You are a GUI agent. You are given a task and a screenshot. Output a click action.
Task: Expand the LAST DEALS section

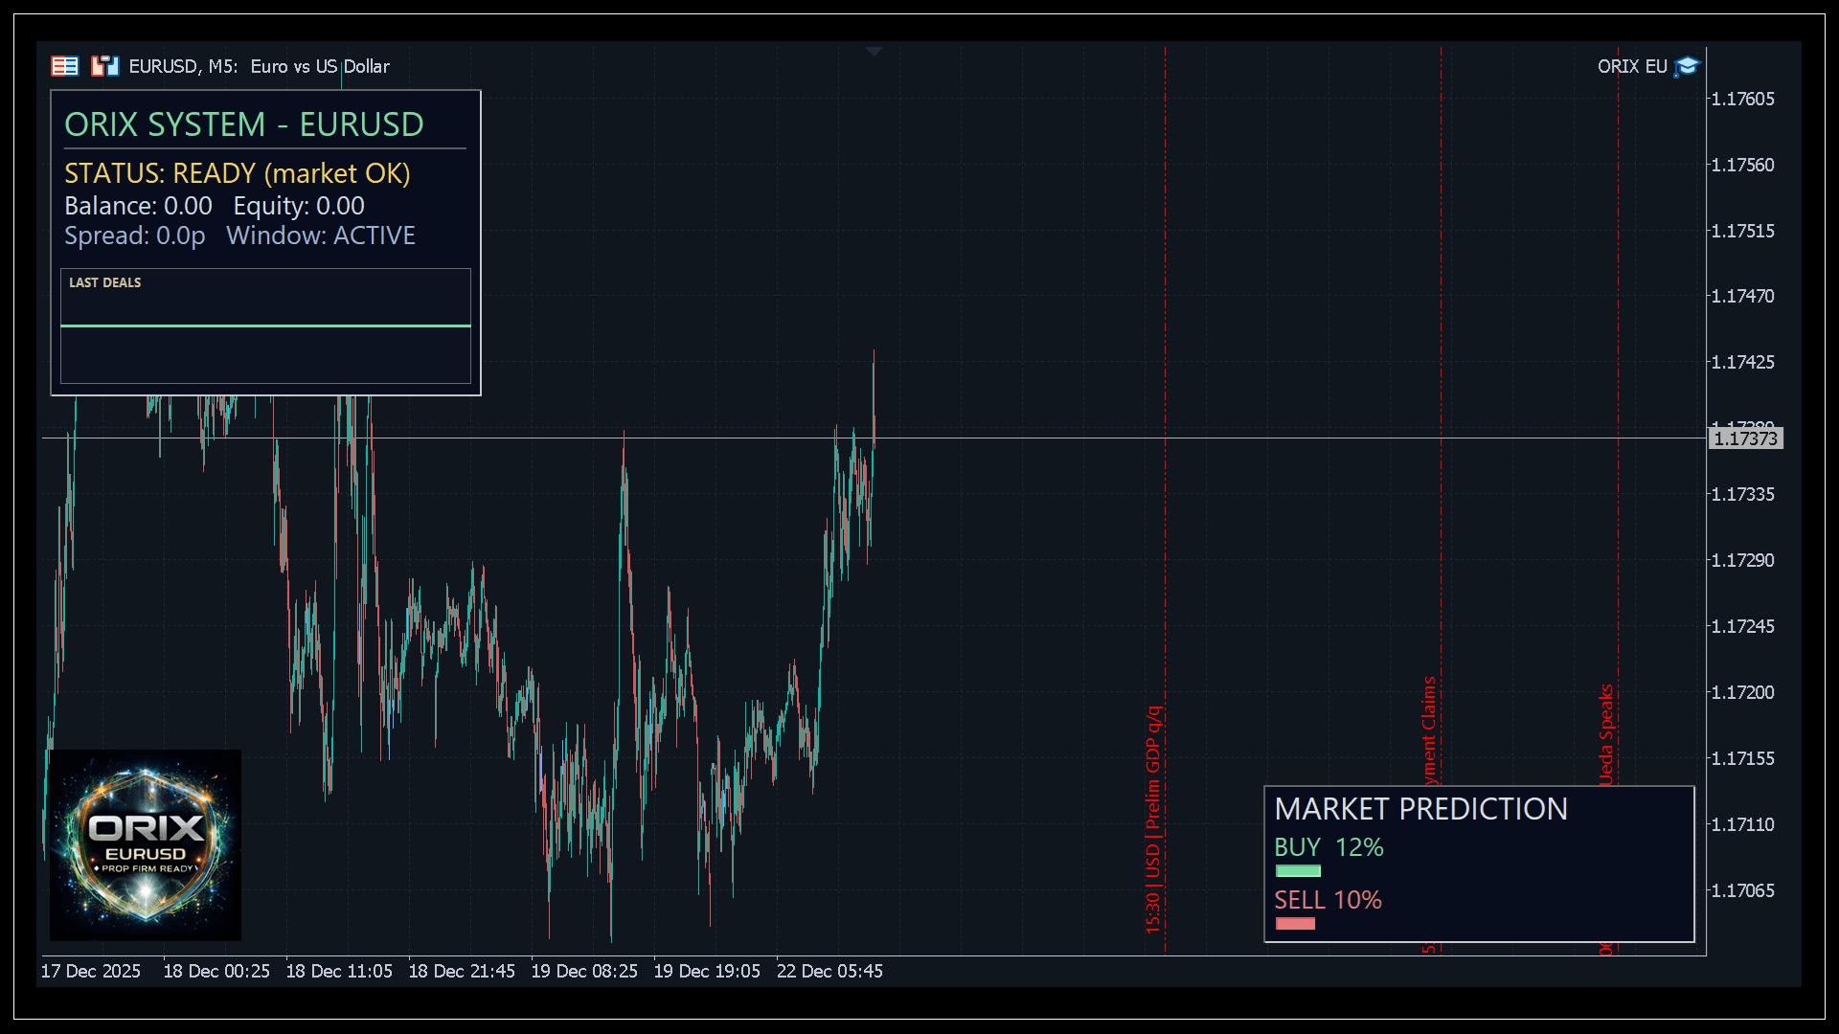click(104, 282)
